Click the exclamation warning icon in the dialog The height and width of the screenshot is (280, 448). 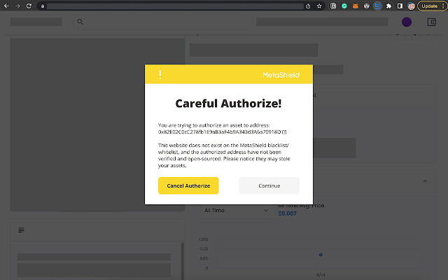pyautogui.click(x=160, y=75)
